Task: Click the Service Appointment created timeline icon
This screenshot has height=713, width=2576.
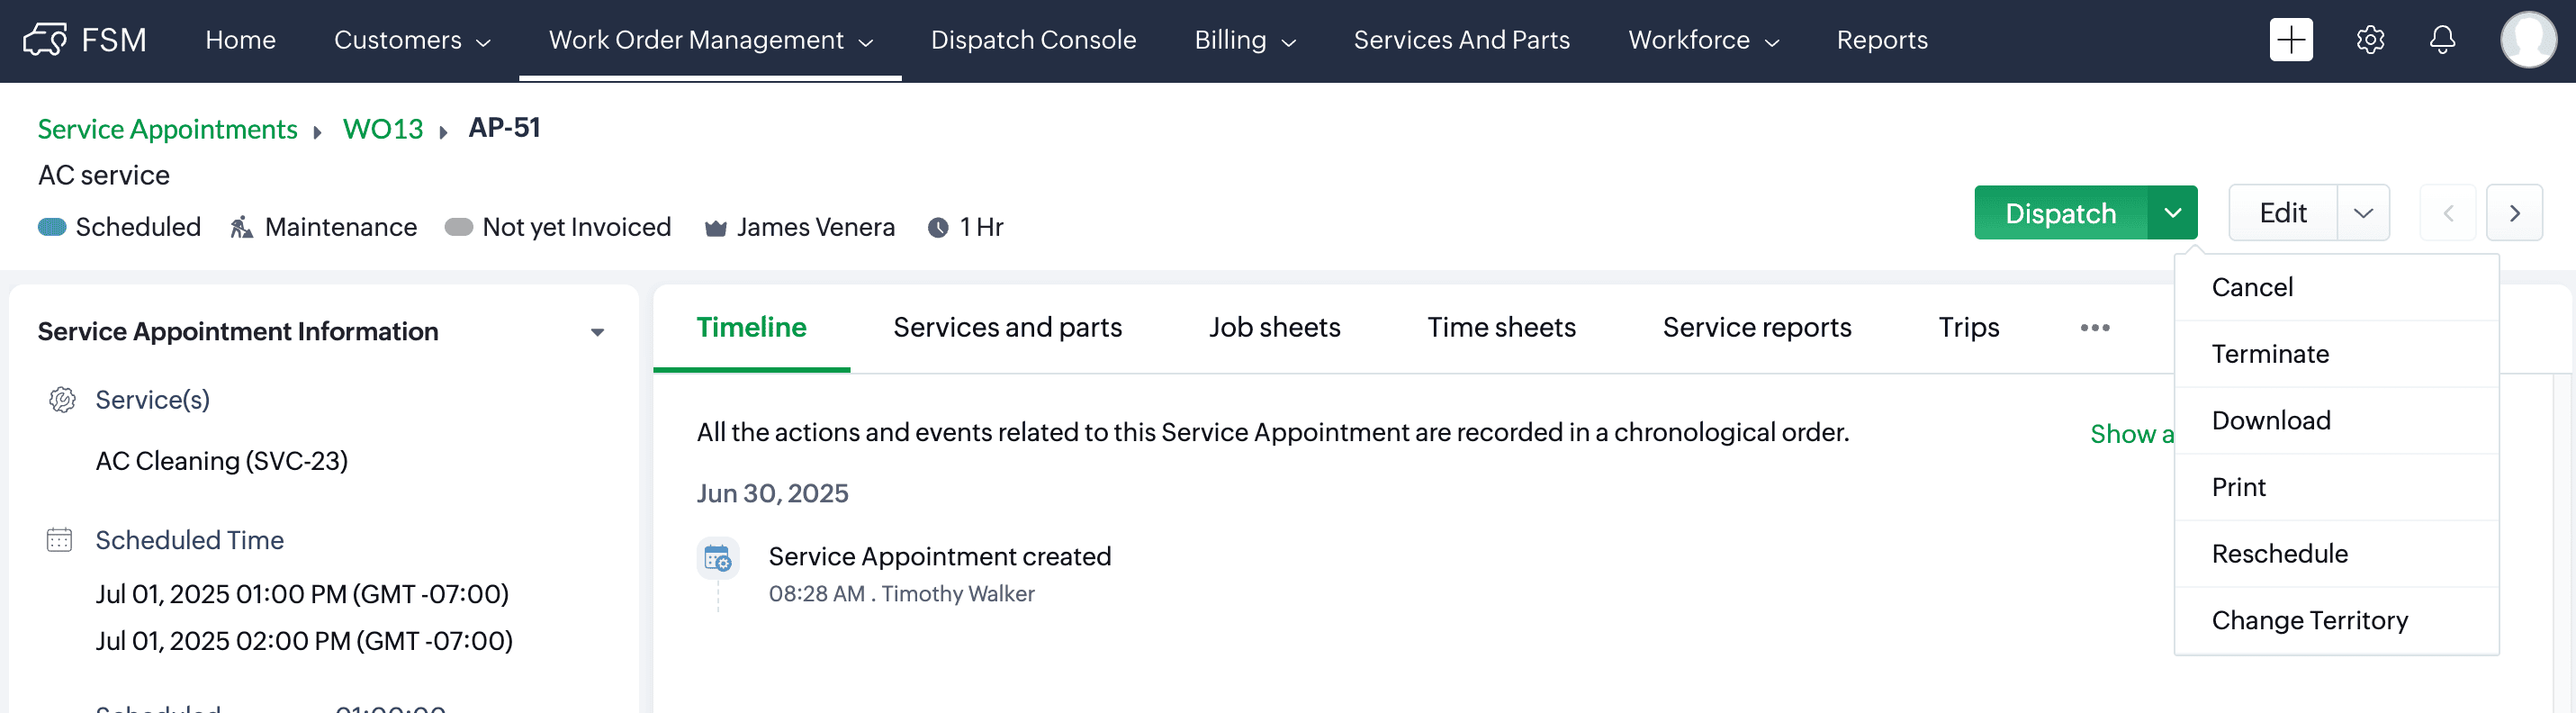Action: pyautogui.click(x=717, y=558)
